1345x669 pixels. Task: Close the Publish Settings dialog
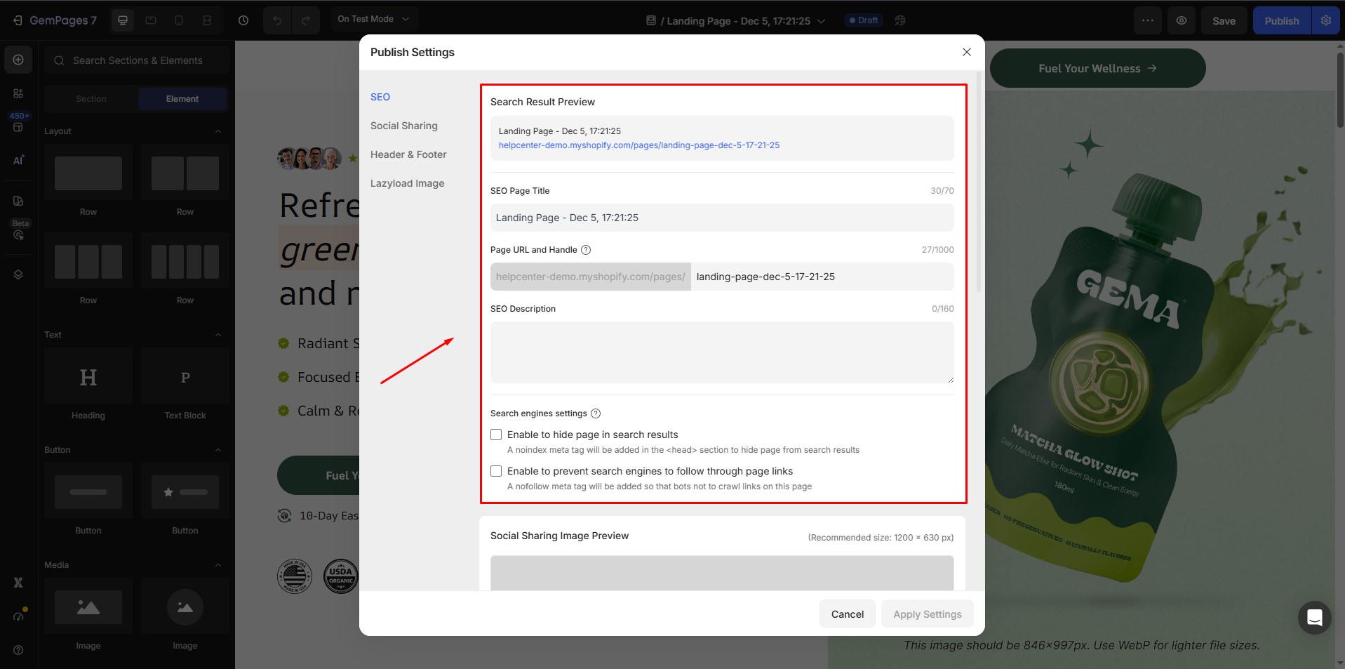(x=966, y=52)
